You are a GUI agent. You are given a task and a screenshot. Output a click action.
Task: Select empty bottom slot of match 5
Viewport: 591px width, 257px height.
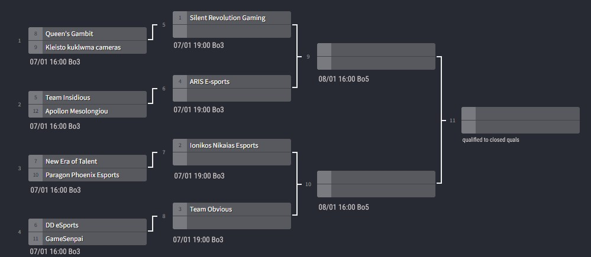click(232, 31)
